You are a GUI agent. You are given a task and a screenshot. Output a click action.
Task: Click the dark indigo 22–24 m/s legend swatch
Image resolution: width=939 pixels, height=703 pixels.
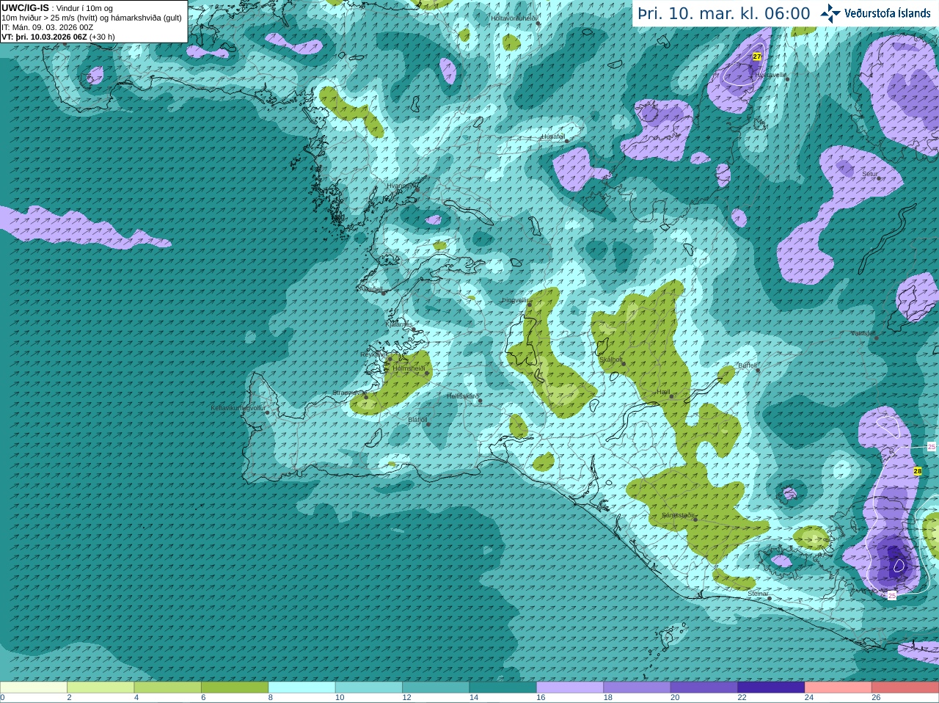(771, 688)
